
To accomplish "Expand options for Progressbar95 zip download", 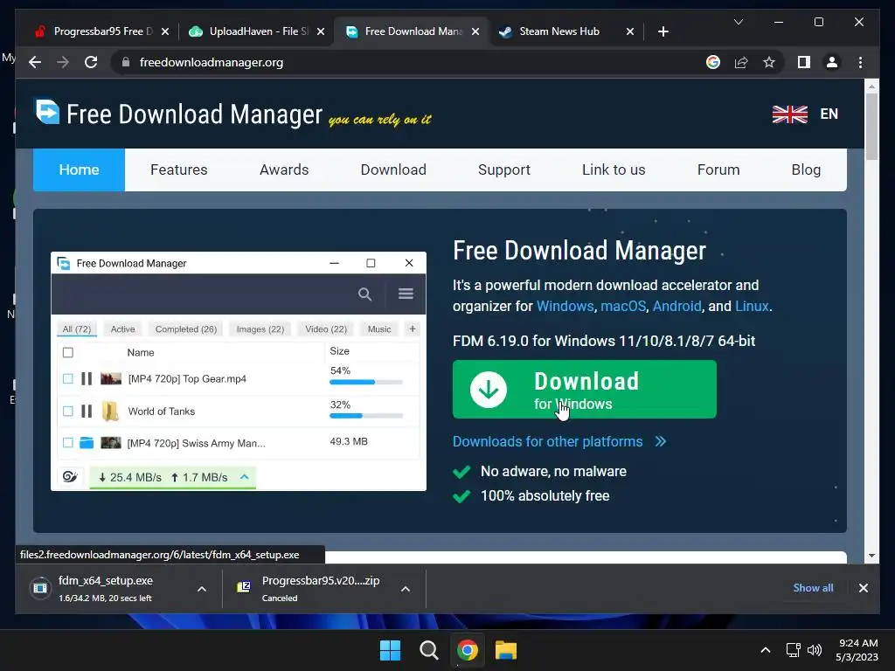I will click(x=406, y=589).
